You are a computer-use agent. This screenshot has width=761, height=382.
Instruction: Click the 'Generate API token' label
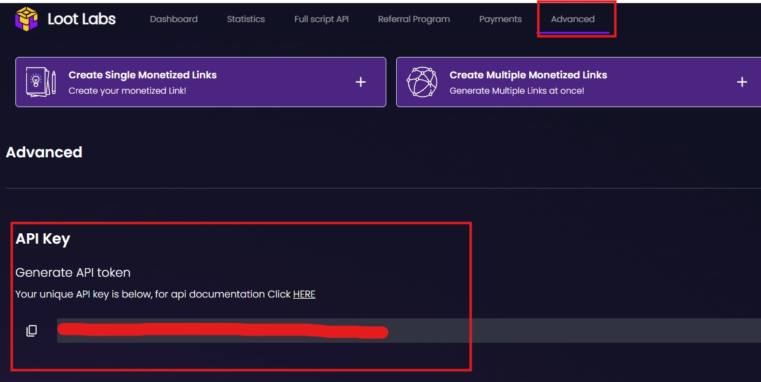click(73, 272)
